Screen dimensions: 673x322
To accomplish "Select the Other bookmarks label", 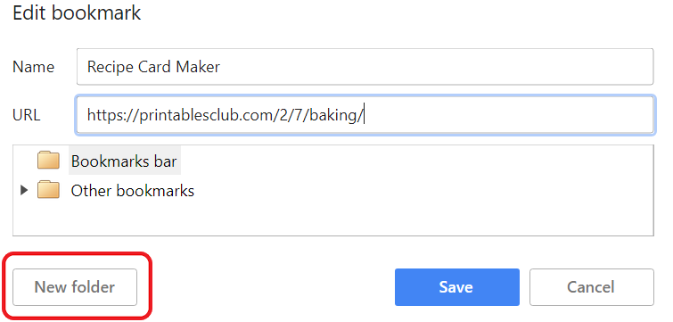I will pos(133,190).
